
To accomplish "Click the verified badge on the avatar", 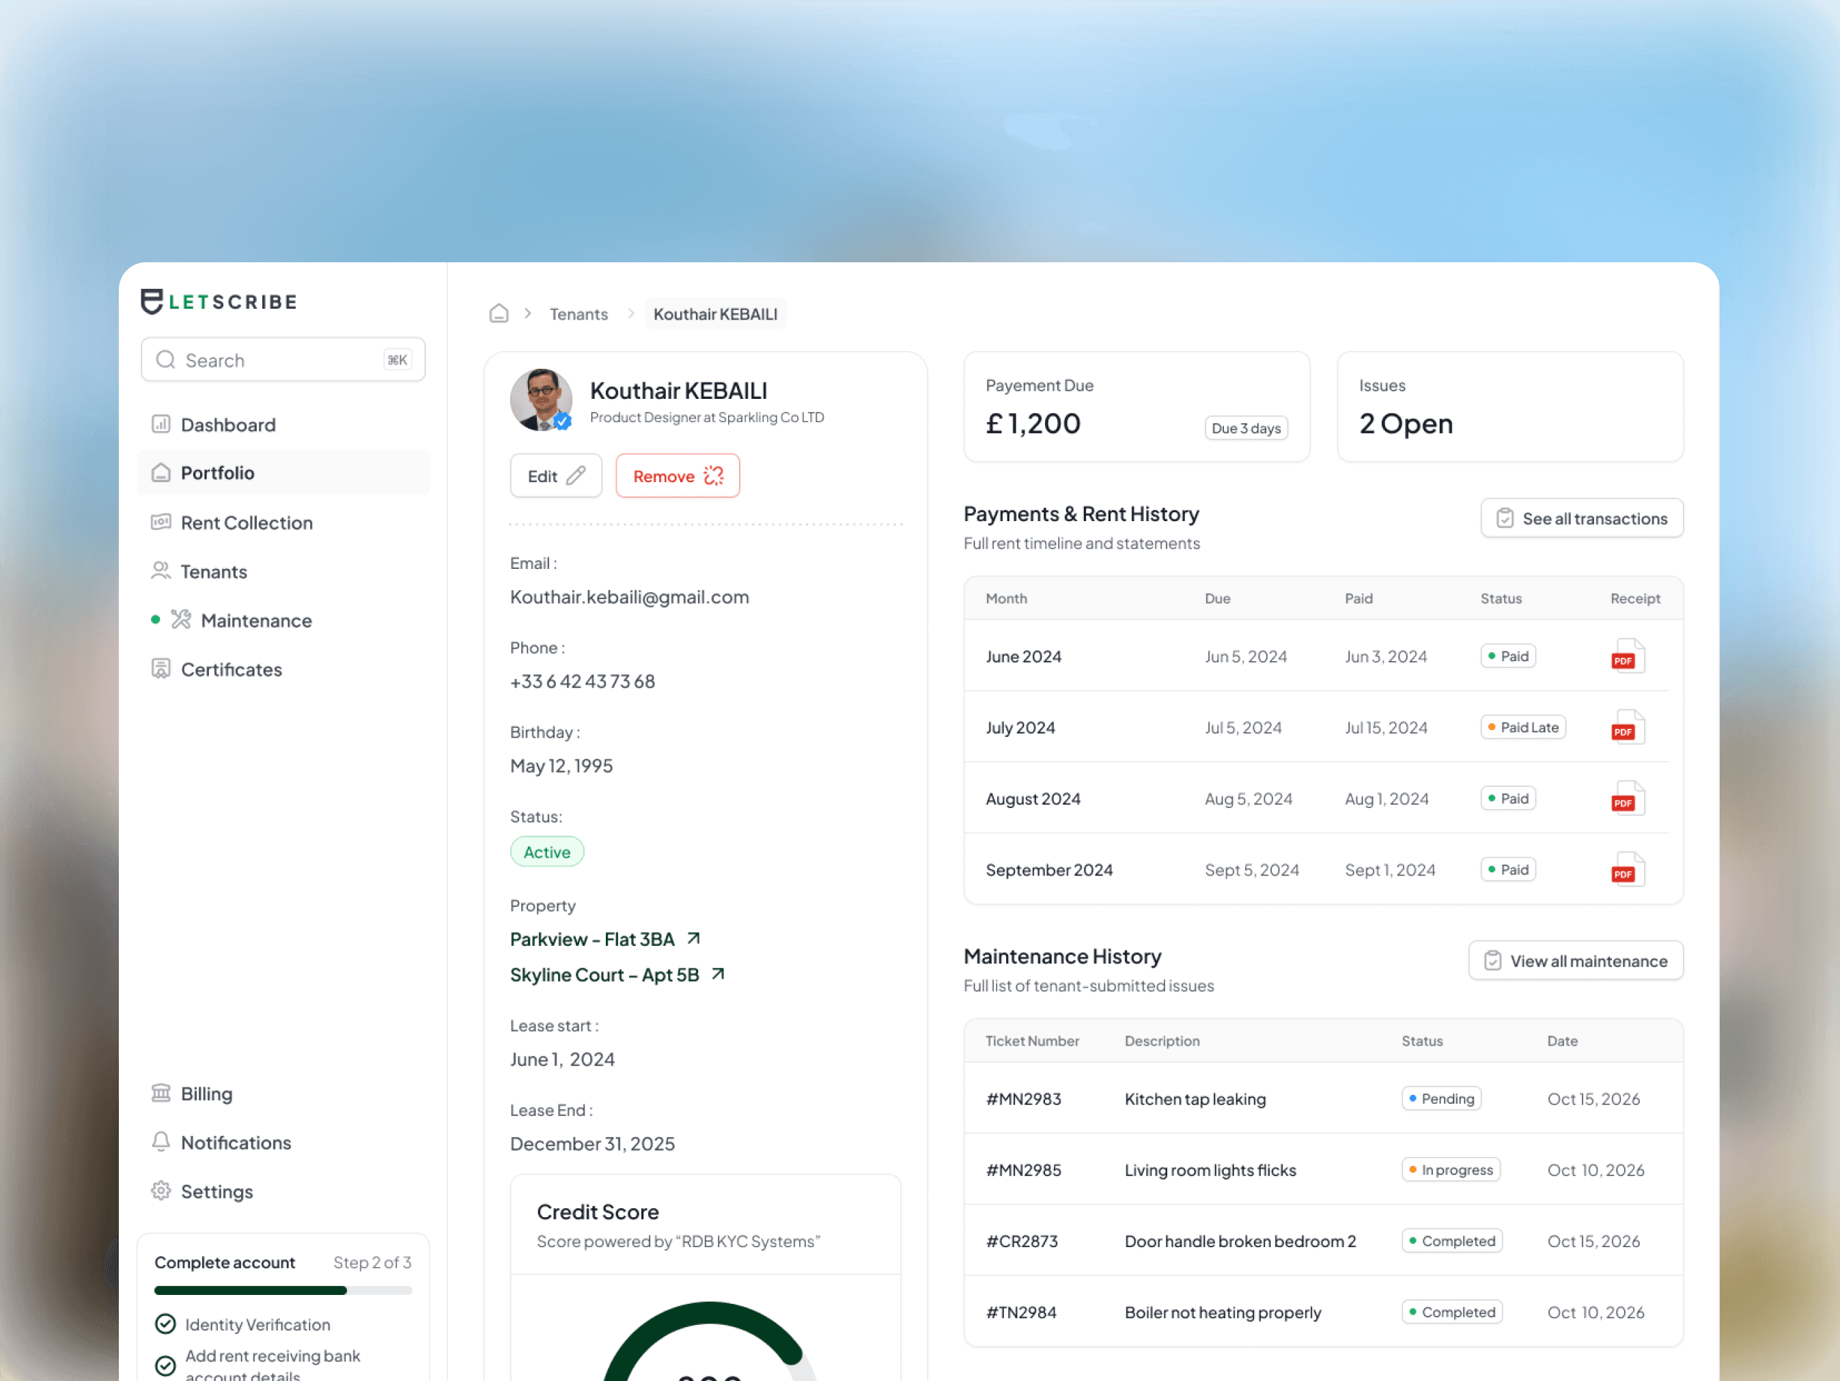I will [563, 421].
